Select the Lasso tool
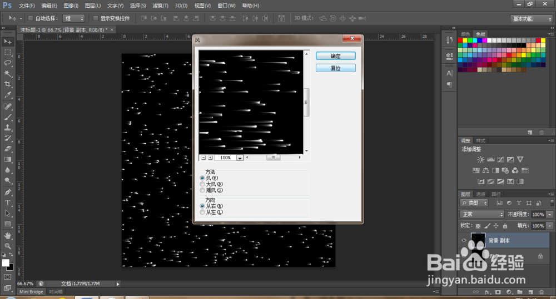 (7, 63)
